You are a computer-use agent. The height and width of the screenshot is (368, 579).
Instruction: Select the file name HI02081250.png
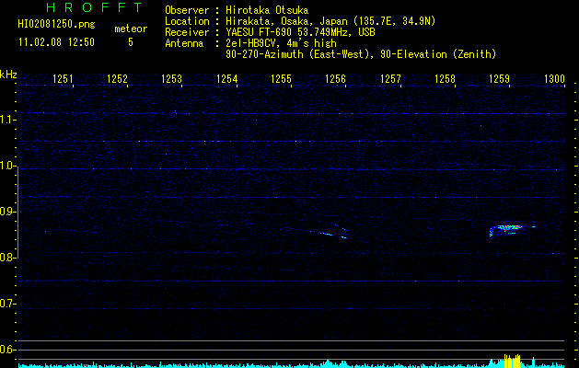coord(56,25)
